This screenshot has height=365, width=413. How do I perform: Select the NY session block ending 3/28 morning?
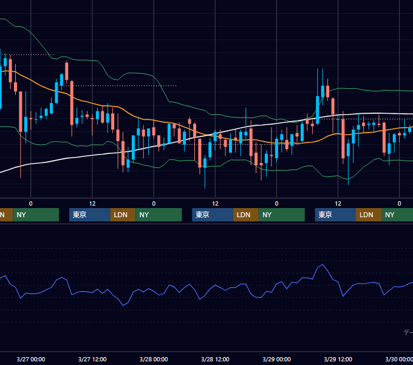tap(159, 215)
